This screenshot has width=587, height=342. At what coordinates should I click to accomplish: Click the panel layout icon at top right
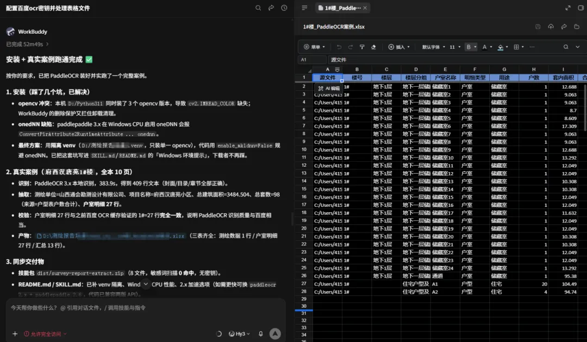(580, 8)
